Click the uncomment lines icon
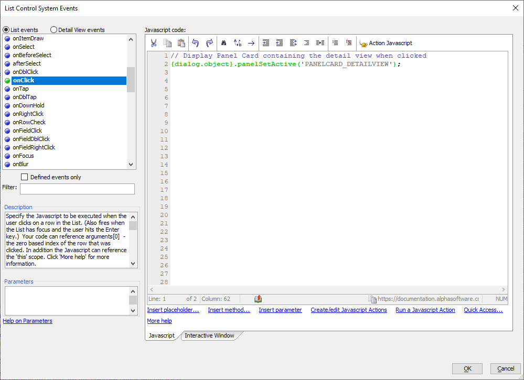The image size is (524, 380). (349, 43)
